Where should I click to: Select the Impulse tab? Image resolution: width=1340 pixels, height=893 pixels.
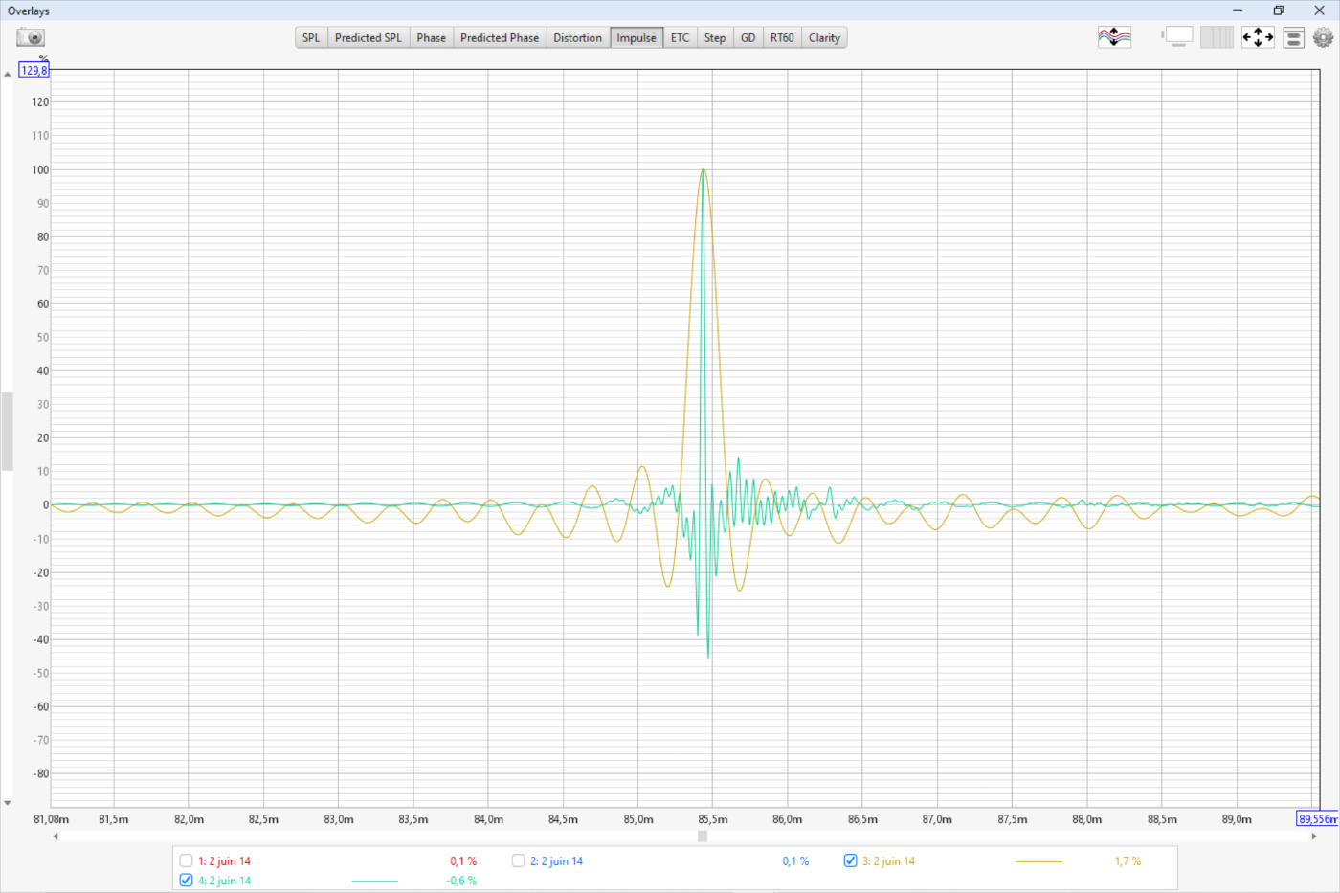[636, 38]
